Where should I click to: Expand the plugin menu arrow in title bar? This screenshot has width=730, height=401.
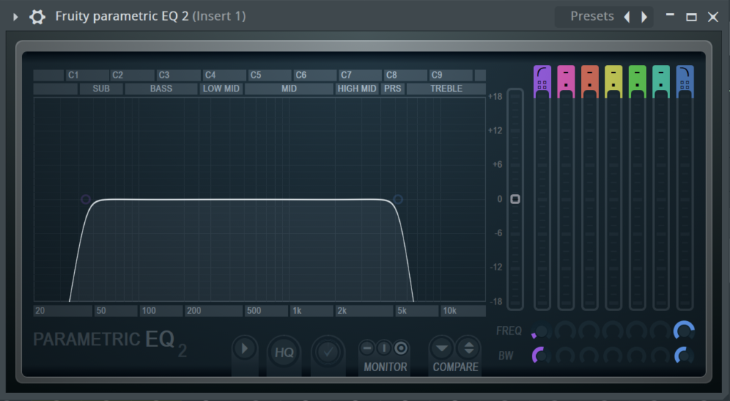[16, 16]
